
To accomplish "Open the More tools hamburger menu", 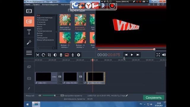I will point(29,53).
